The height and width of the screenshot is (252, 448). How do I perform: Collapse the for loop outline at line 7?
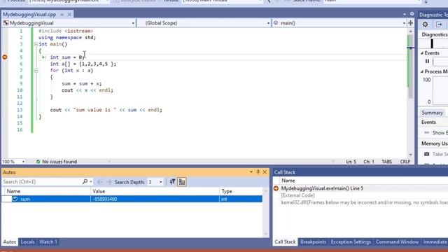point(36,71)
